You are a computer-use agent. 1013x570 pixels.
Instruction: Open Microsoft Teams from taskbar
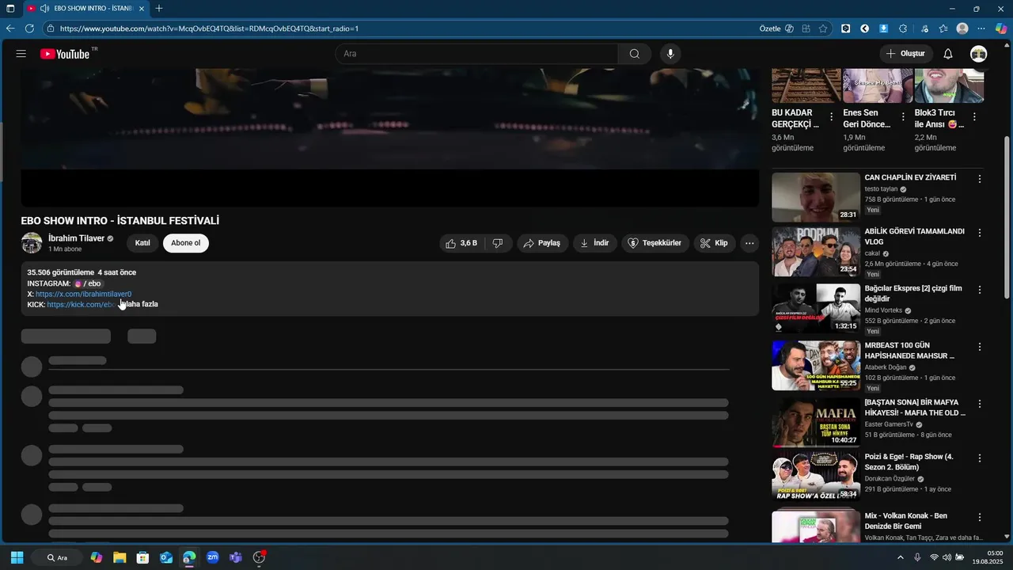click(x=235, y=557)
